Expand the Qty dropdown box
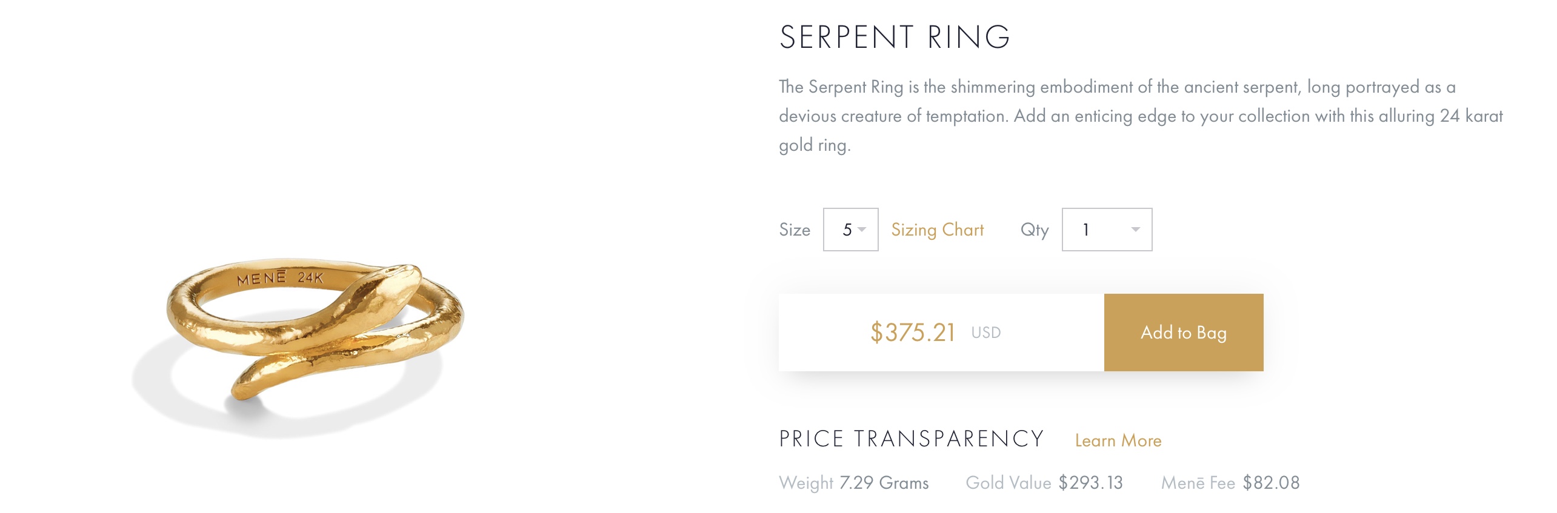The image size is (1557, 513). coord(1106,230)
